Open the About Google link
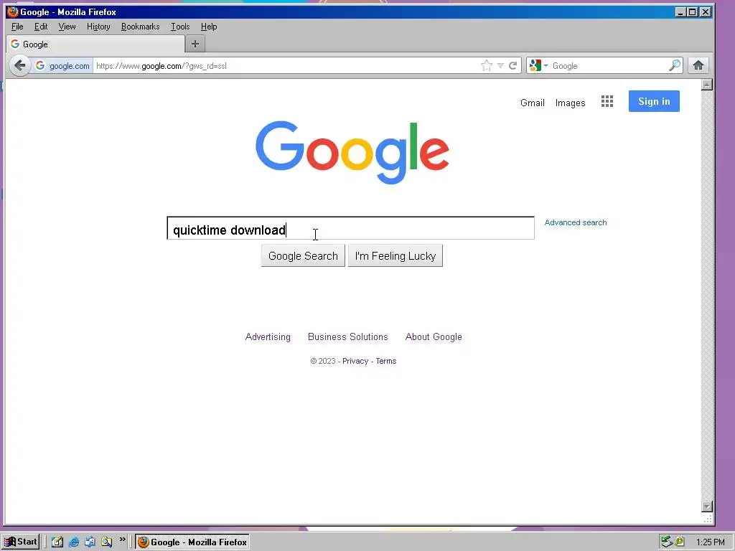 coord(434,337)
